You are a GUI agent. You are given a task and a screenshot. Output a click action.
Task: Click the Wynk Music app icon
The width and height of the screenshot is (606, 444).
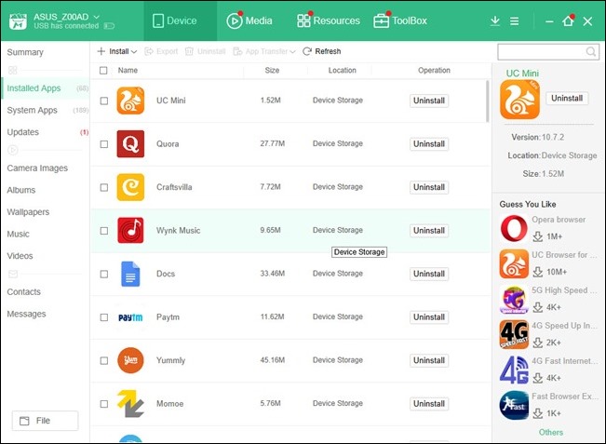point(130,230)
